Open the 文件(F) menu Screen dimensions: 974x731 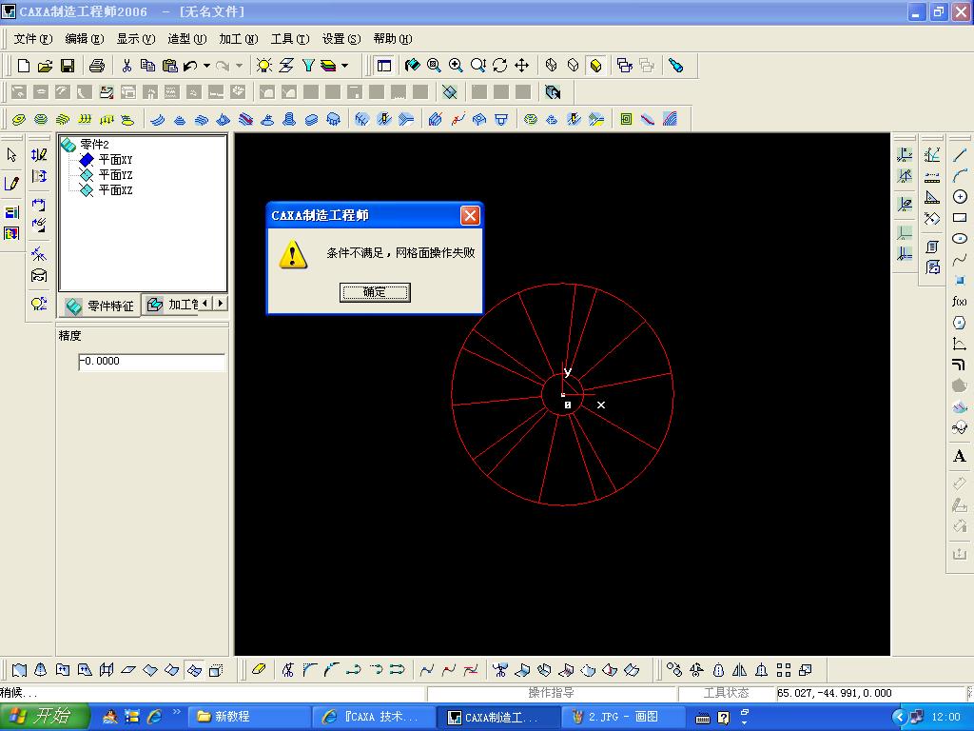pos(33,39)
